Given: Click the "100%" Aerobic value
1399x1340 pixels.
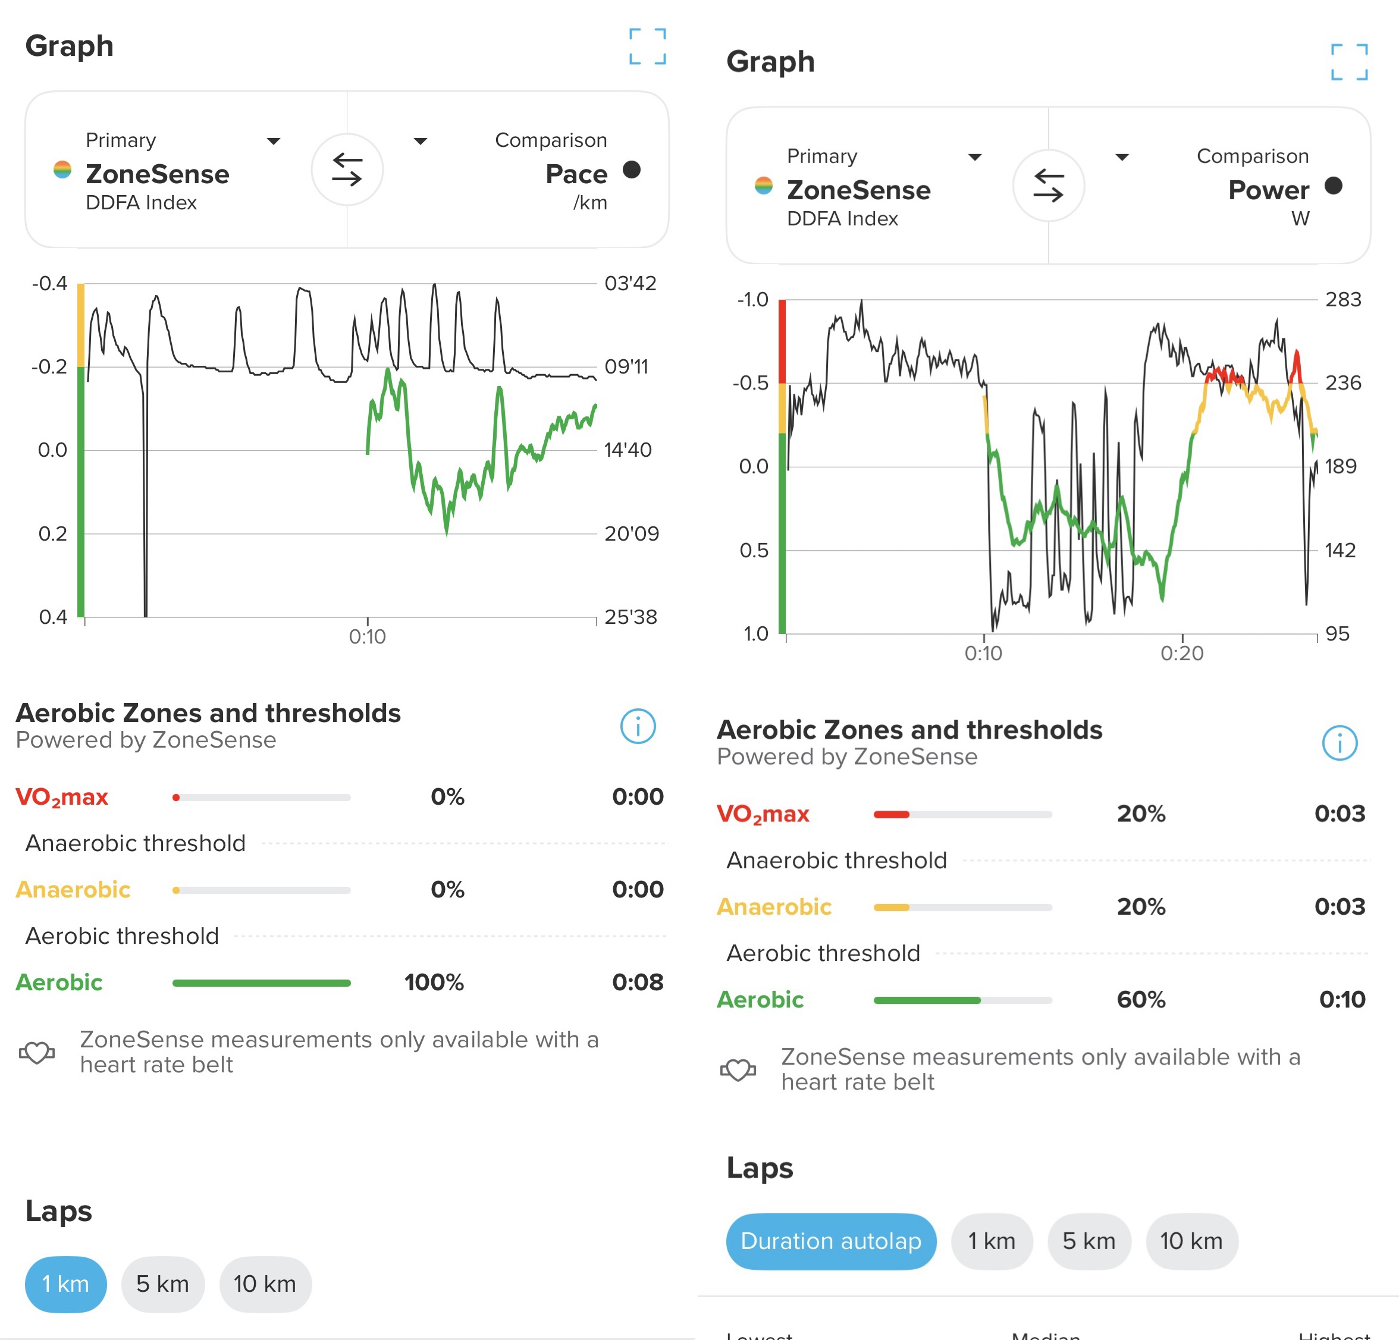Looking at the screenshot, I should point(434,983).
